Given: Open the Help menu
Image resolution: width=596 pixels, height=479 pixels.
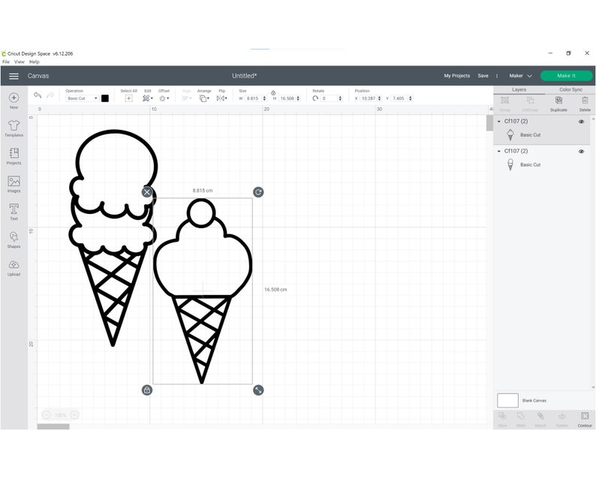Looking at the screenshot, I should click(35, 62).
